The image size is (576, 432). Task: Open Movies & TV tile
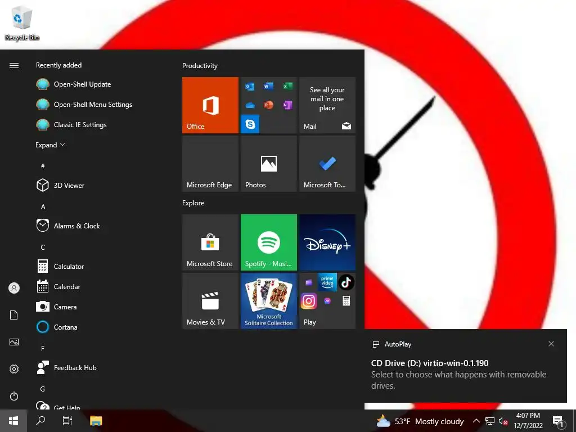pyautogui.click(x=210, y=301)
